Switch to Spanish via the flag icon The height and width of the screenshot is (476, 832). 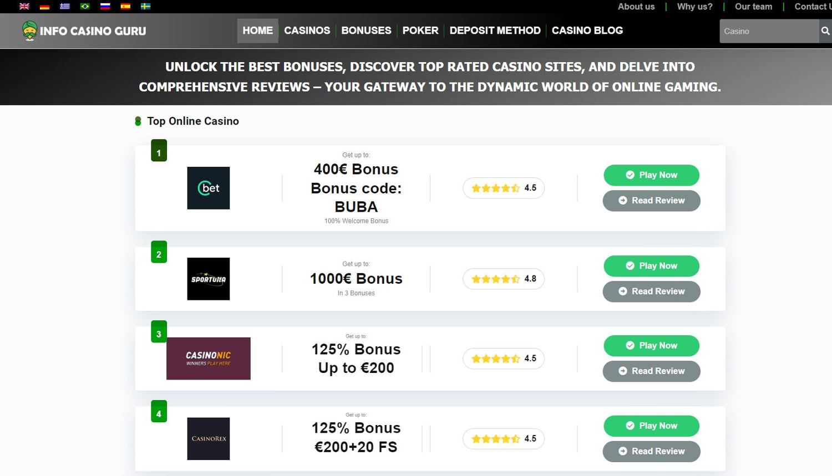125,6
